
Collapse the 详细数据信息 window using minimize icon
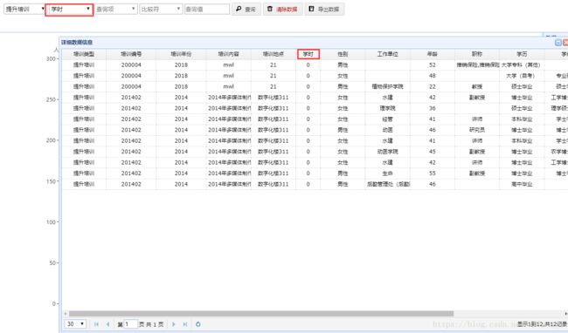pos(558,43)
